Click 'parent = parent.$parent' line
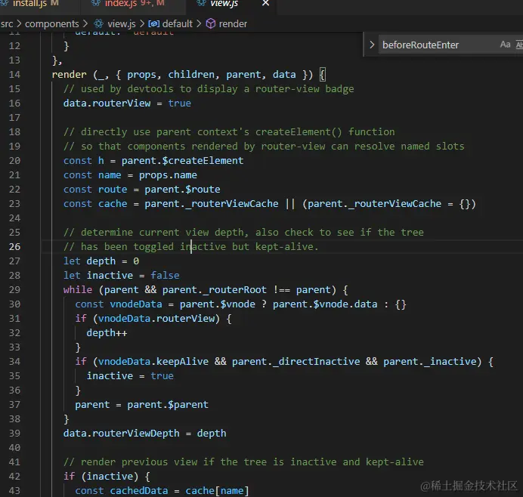523x497 pixels. 142,405
